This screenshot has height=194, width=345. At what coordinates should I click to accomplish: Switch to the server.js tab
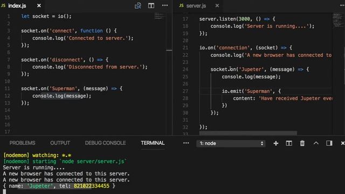click(x=196, y=6)
